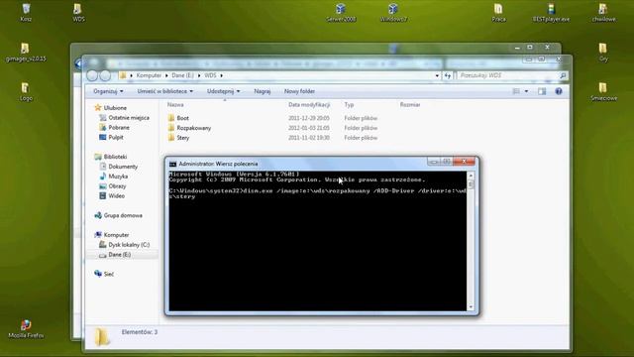Open the Organizuj dropdown menu
This screenshot has height=357, width=634.
tap(108, 91)
